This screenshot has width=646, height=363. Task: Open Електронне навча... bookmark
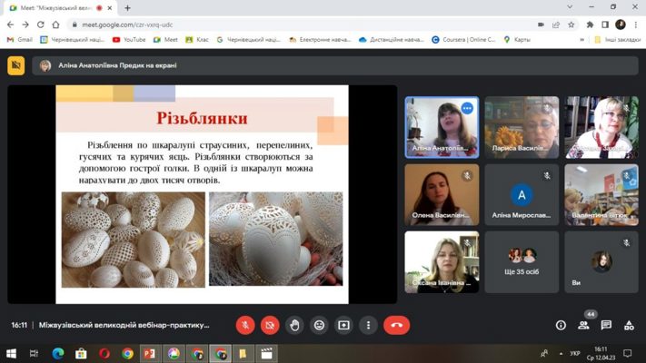(x=320, y=40)
